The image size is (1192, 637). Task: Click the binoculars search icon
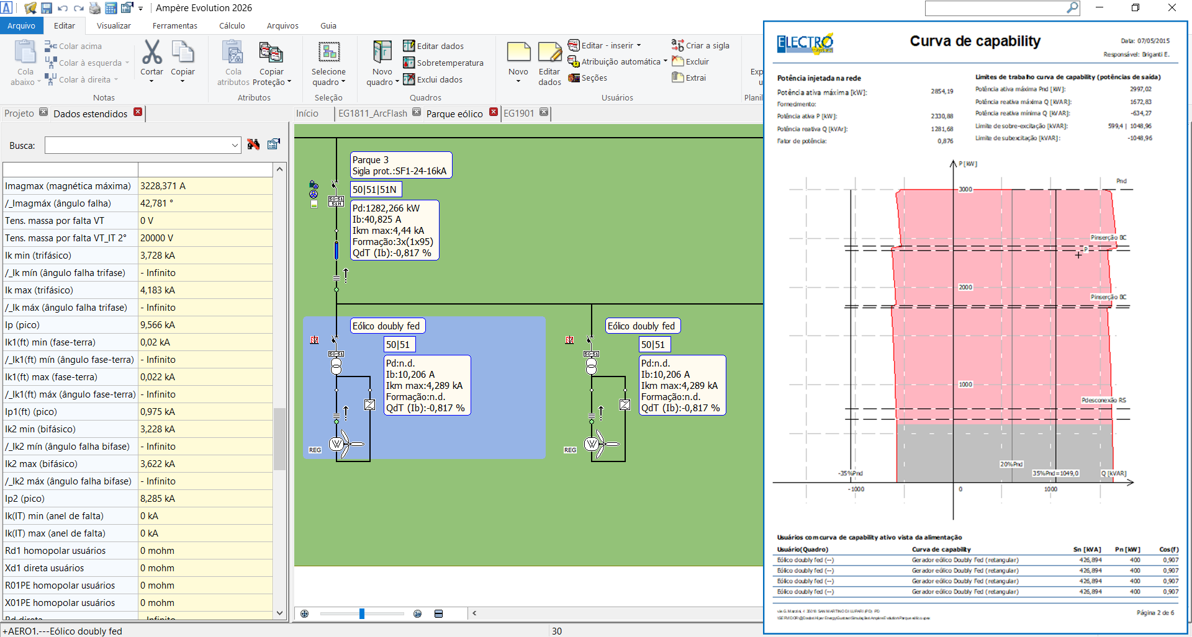(253, 145)
